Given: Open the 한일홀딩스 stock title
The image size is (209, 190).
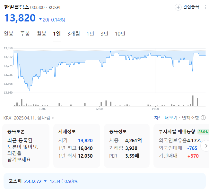Looking at the screenshot, I should [16, 7].
